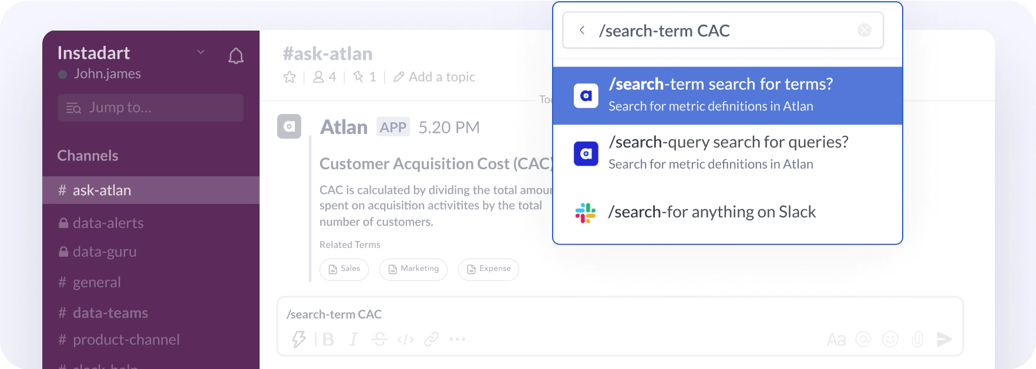Send the message
This screenshot has height=369, width=1036.
pos(944,339)
